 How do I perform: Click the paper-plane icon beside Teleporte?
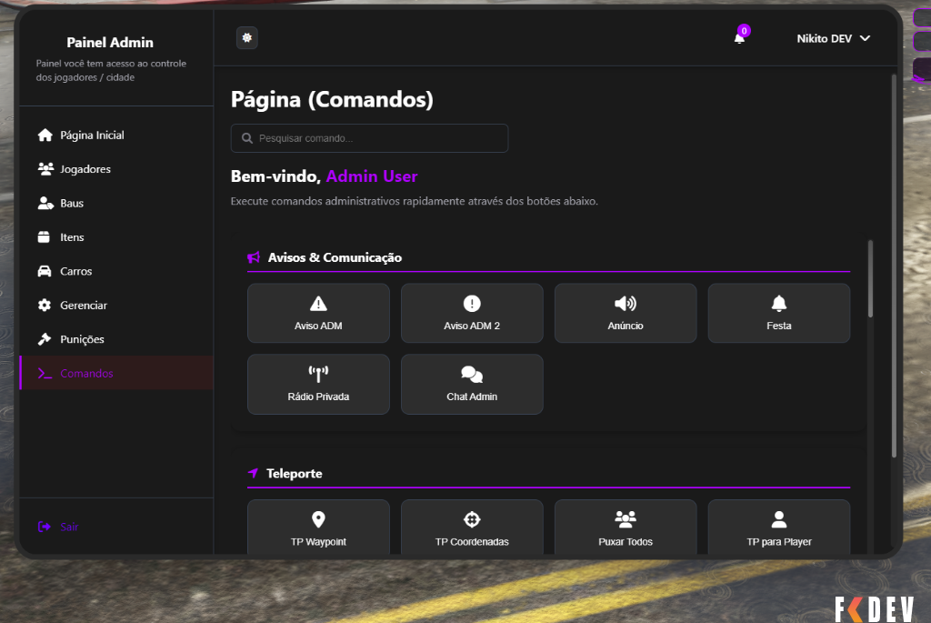[x=251, y=473]
